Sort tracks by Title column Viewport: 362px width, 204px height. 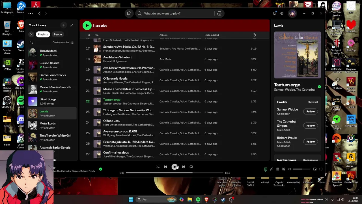(96, 35)
